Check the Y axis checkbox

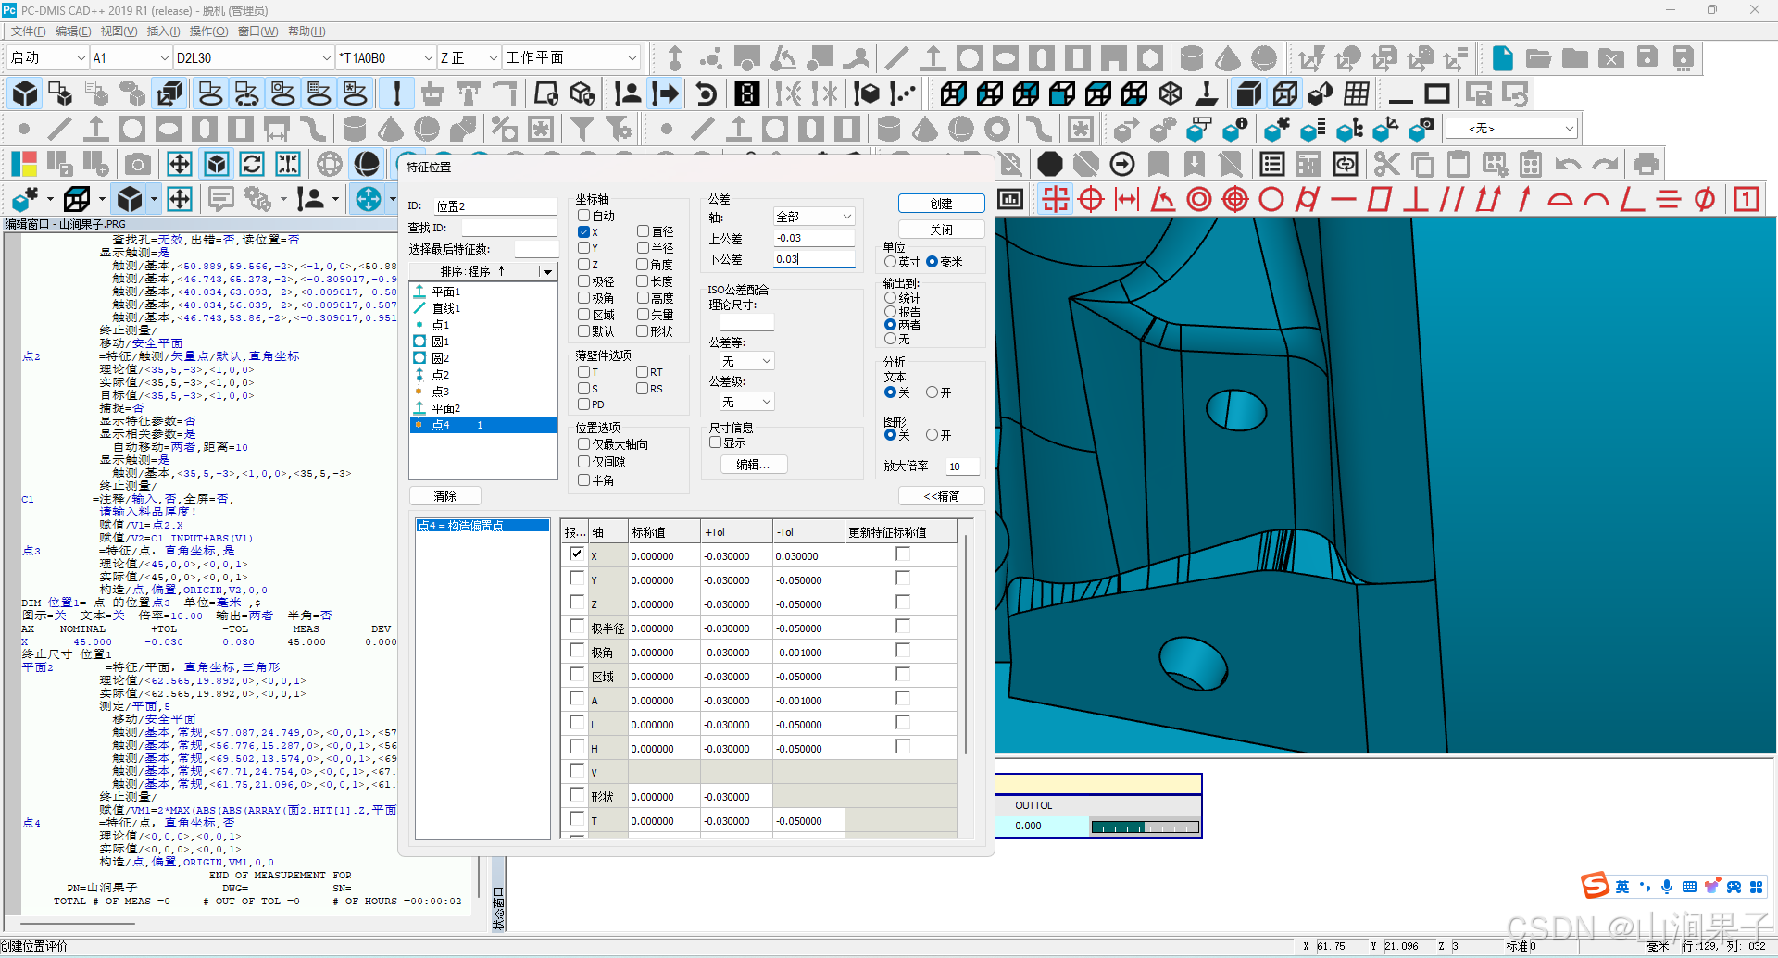pos(584,248)
